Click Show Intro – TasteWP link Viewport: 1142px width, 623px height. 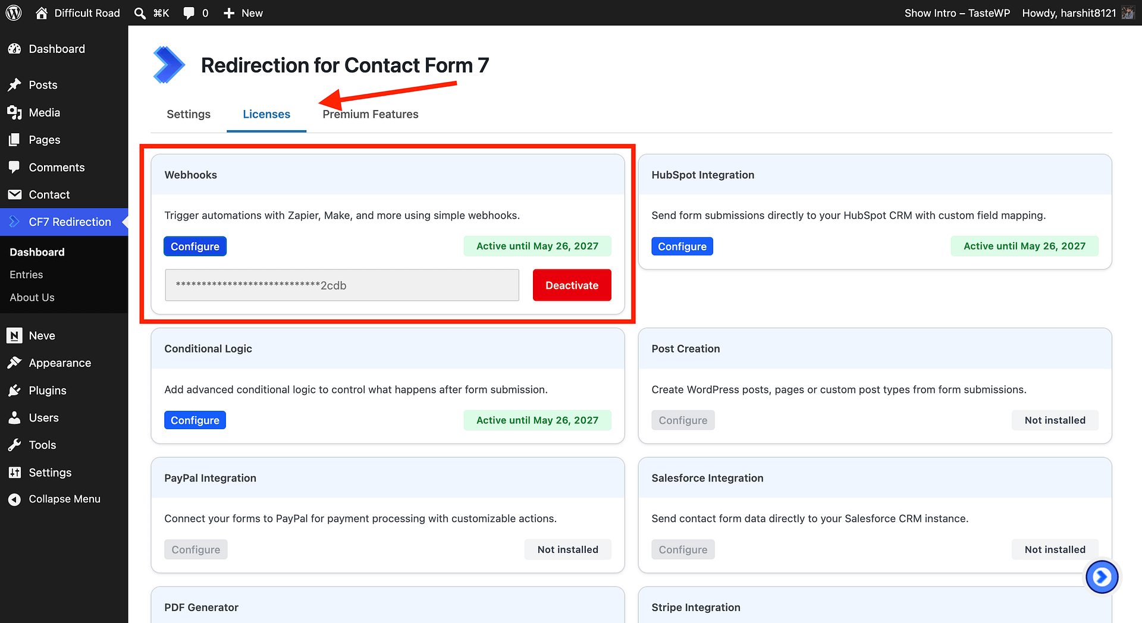point(957,13)
